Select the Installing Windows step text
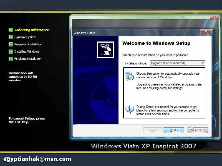Viewport: 222px width, 166px height. [x=27, y=51]
